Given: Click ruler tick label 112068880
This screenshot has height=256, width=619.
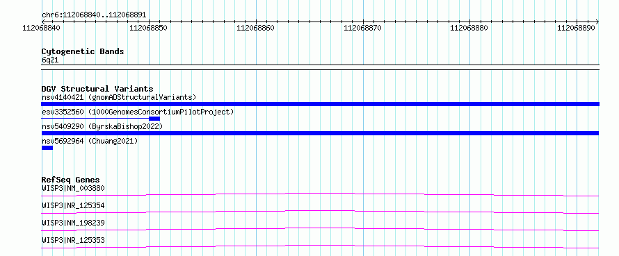Looking at the screenshot, I should (x=469, y=28).
